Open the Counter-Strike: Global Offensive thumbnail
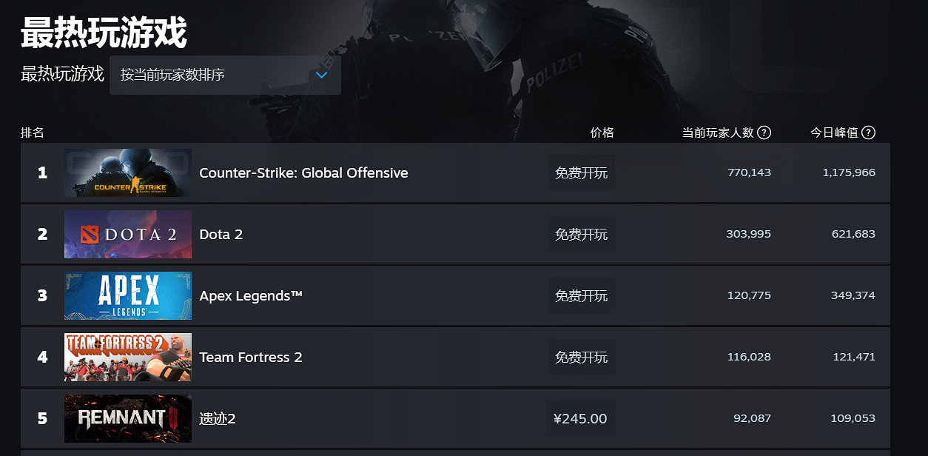928x456 pixels. coord(128,172)
